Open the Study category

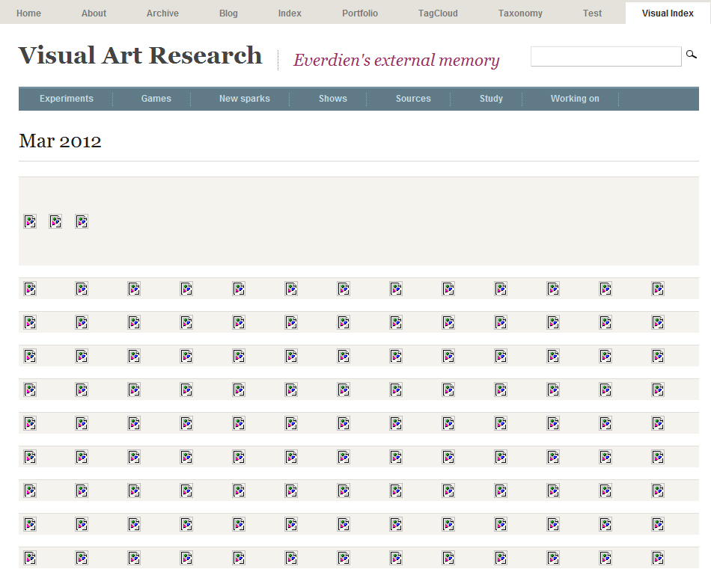491,98
